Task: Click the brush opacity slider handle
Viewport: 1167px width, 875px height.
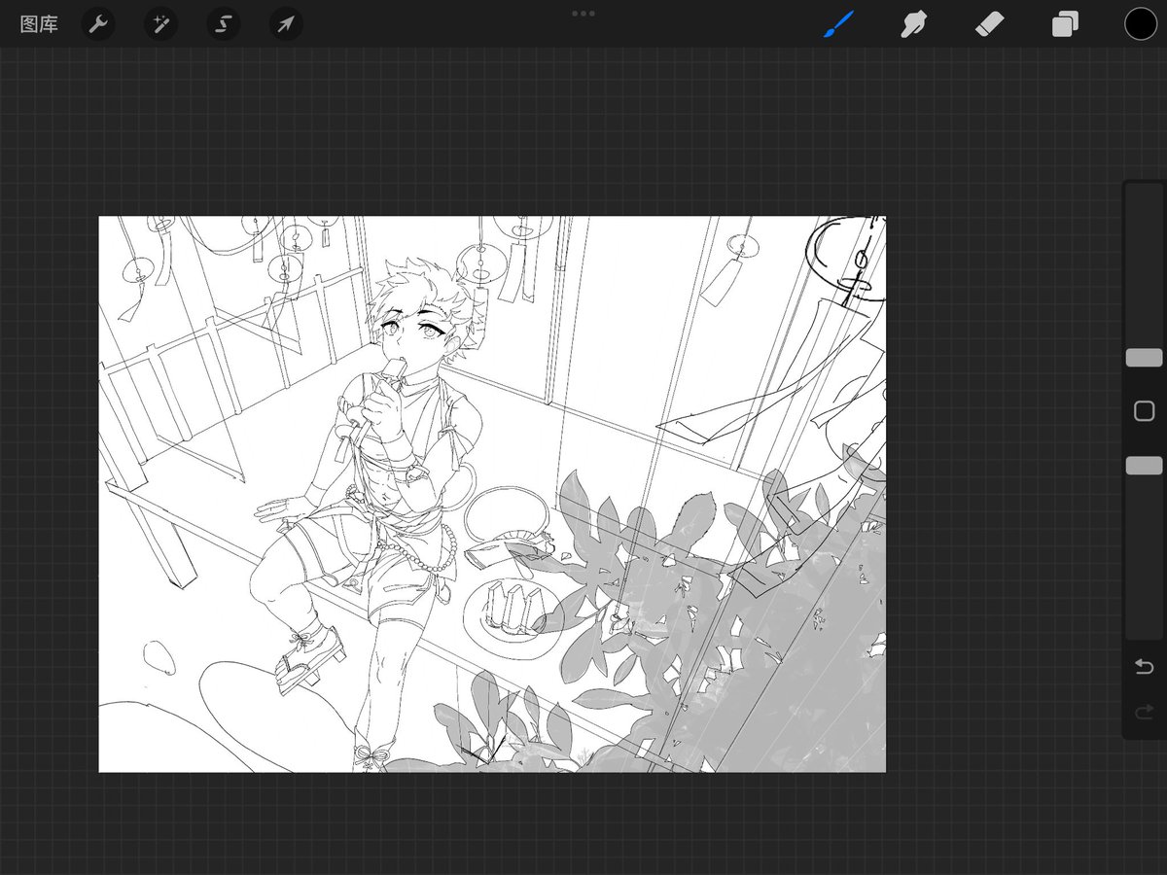Action: click(1144, 466)
